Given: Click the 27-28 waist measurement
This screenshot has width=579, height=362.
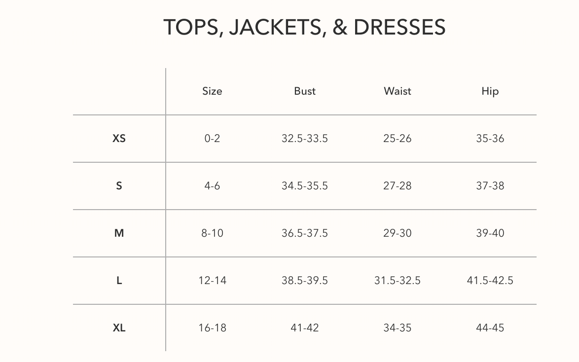Looking at the screenshot, I should coord(398,186).
